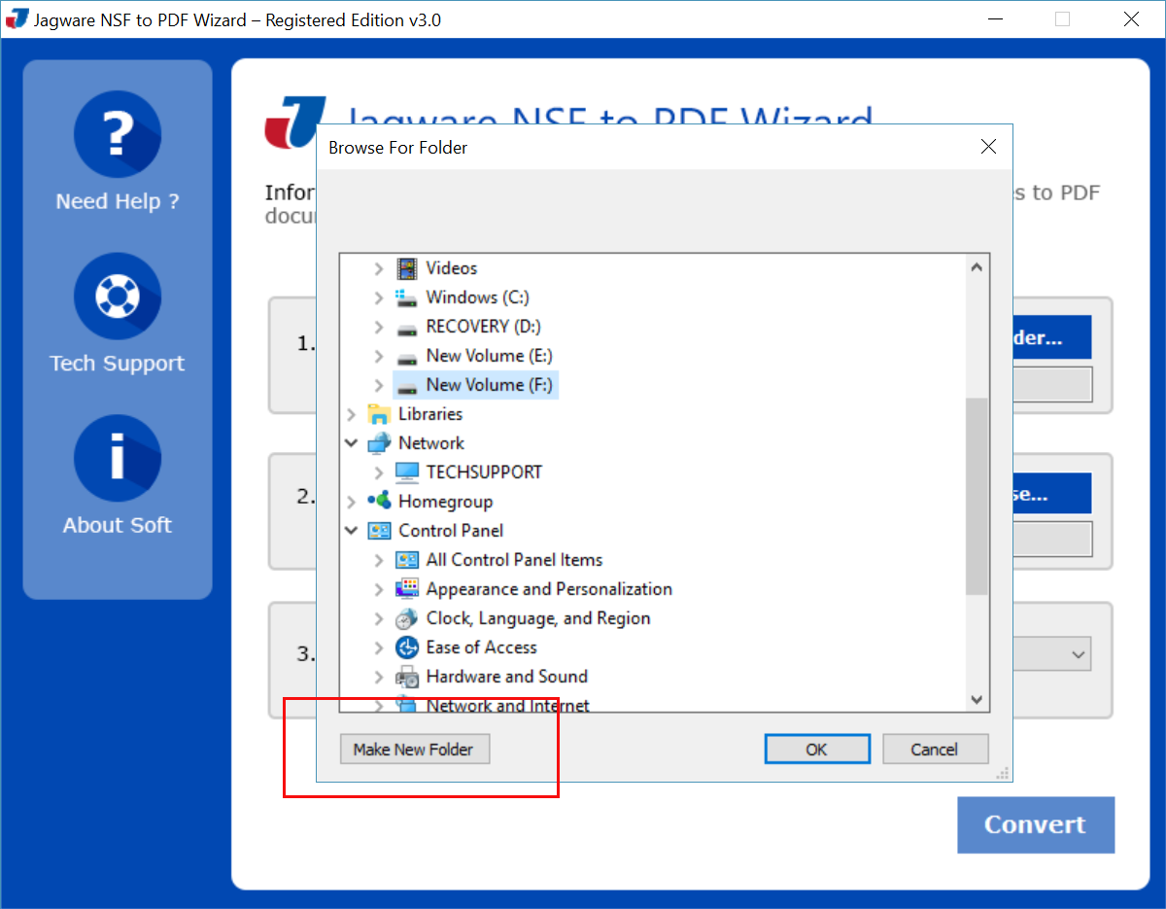Viewport: 1166px width, 909px height.
Task: Expand Appearance and Personalization node
Action: click(x=379, y=589)
